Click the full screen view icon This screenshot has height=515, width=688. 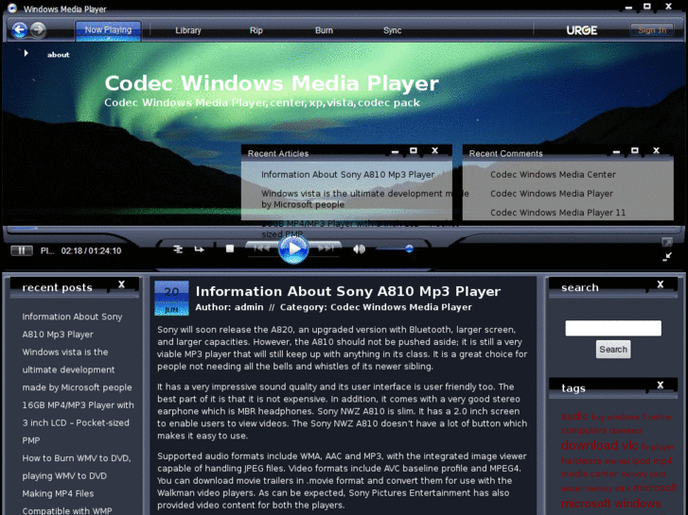point(667,242)
